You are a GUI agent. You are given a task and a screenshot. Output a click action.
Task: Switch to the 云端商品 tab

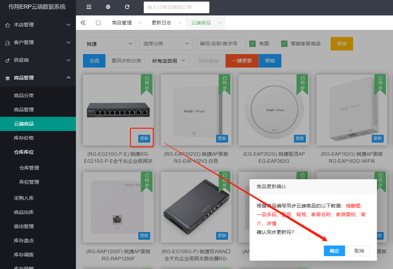click(201, 23)
